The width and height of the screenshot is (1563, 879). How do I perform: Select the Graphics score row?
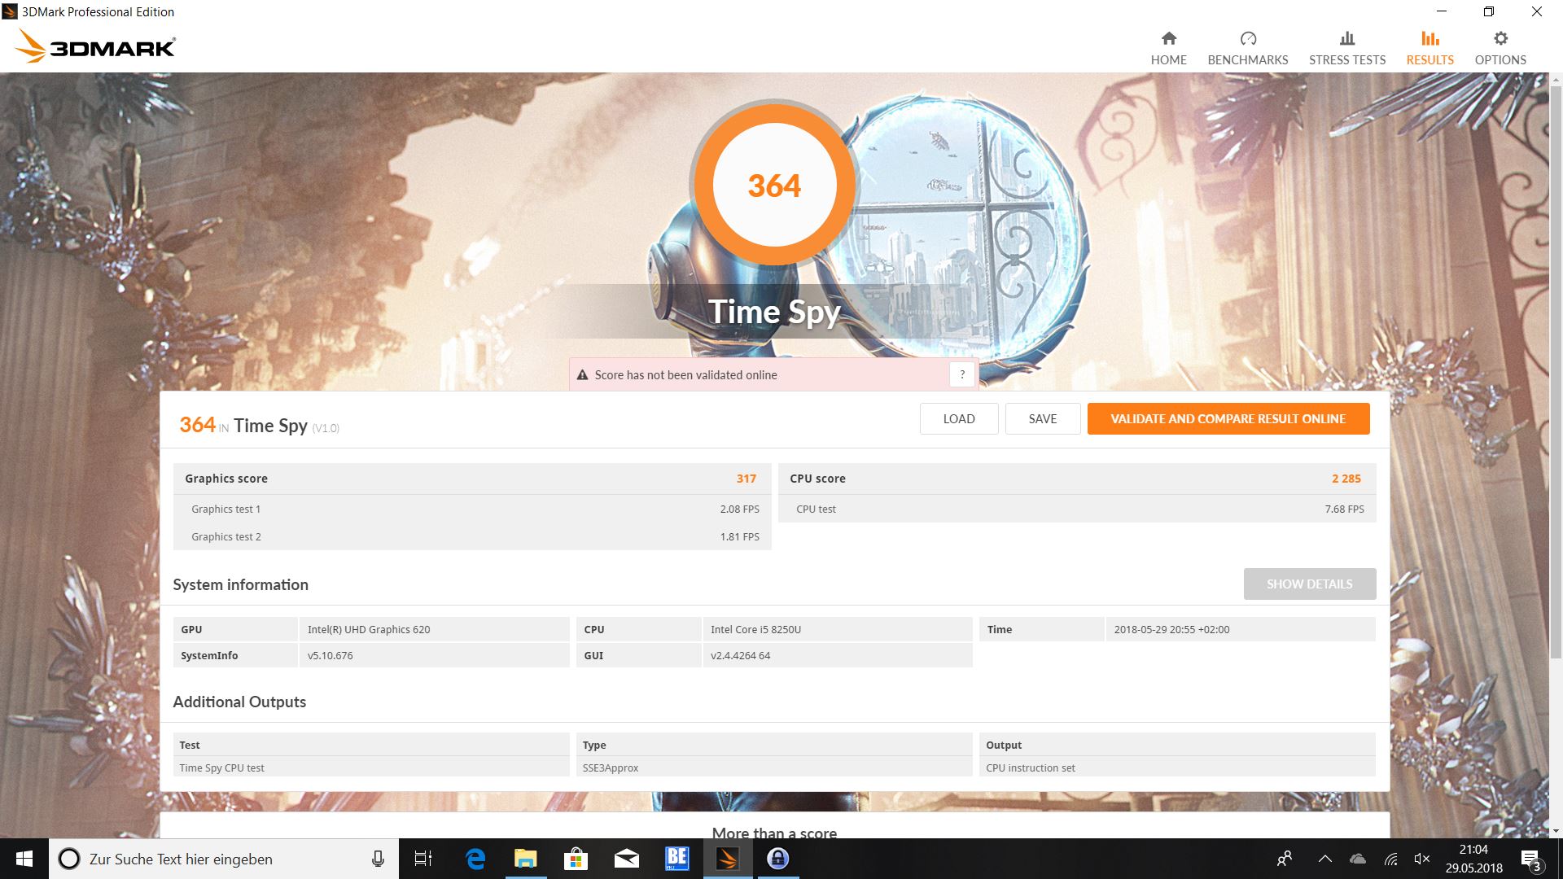click(471, 479)
